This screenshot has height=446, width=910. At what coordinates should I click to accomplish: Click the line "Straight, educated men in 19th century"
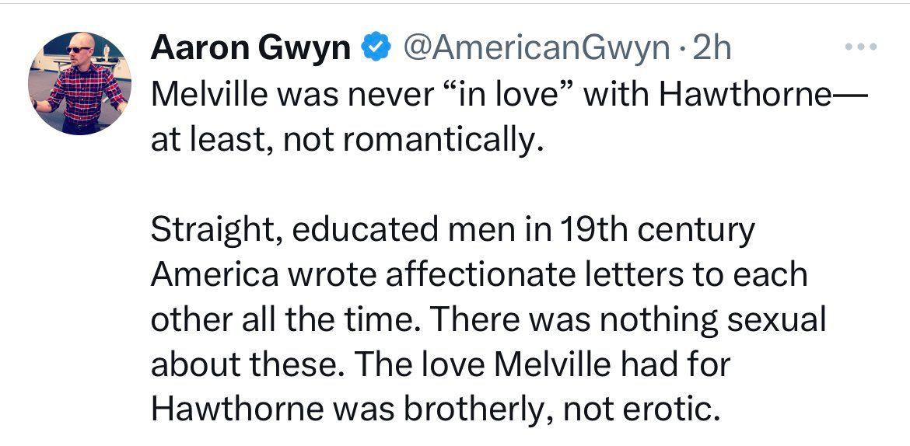(x=453, y=230)
